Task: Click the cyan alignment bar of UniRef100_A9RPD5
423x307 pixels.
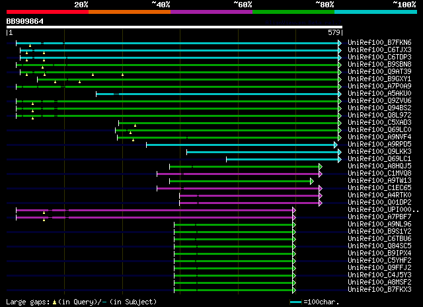Action: [x=242, y=145]
